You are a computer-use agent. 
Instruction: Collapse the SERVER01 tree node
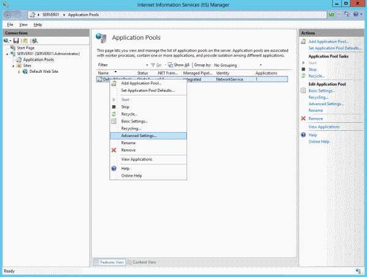coord(7,54)
